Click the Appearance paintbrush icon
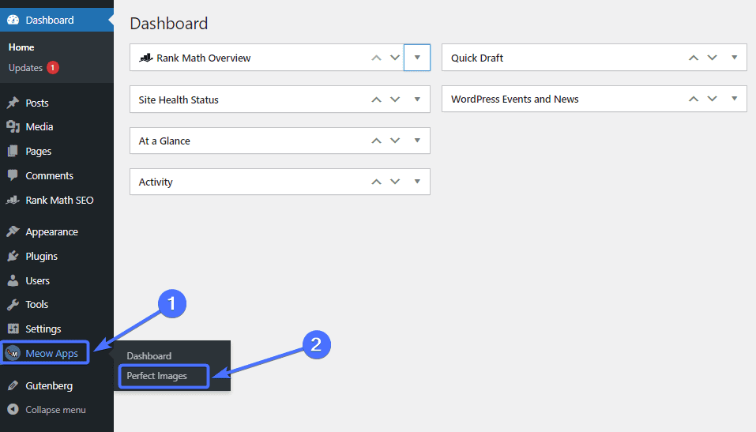 click(x=13, y=231)
